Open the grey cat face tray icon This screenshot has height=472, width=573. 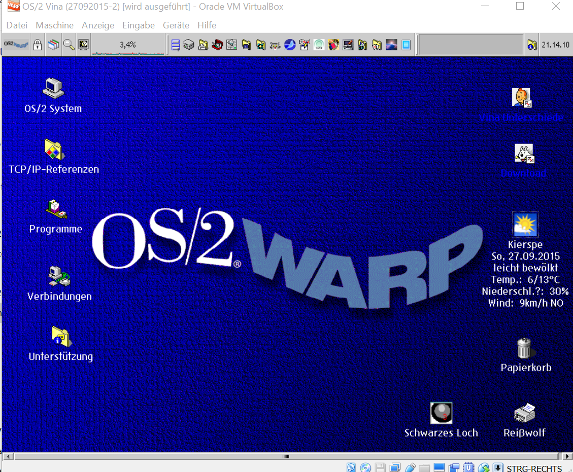(x=275, y=45)
